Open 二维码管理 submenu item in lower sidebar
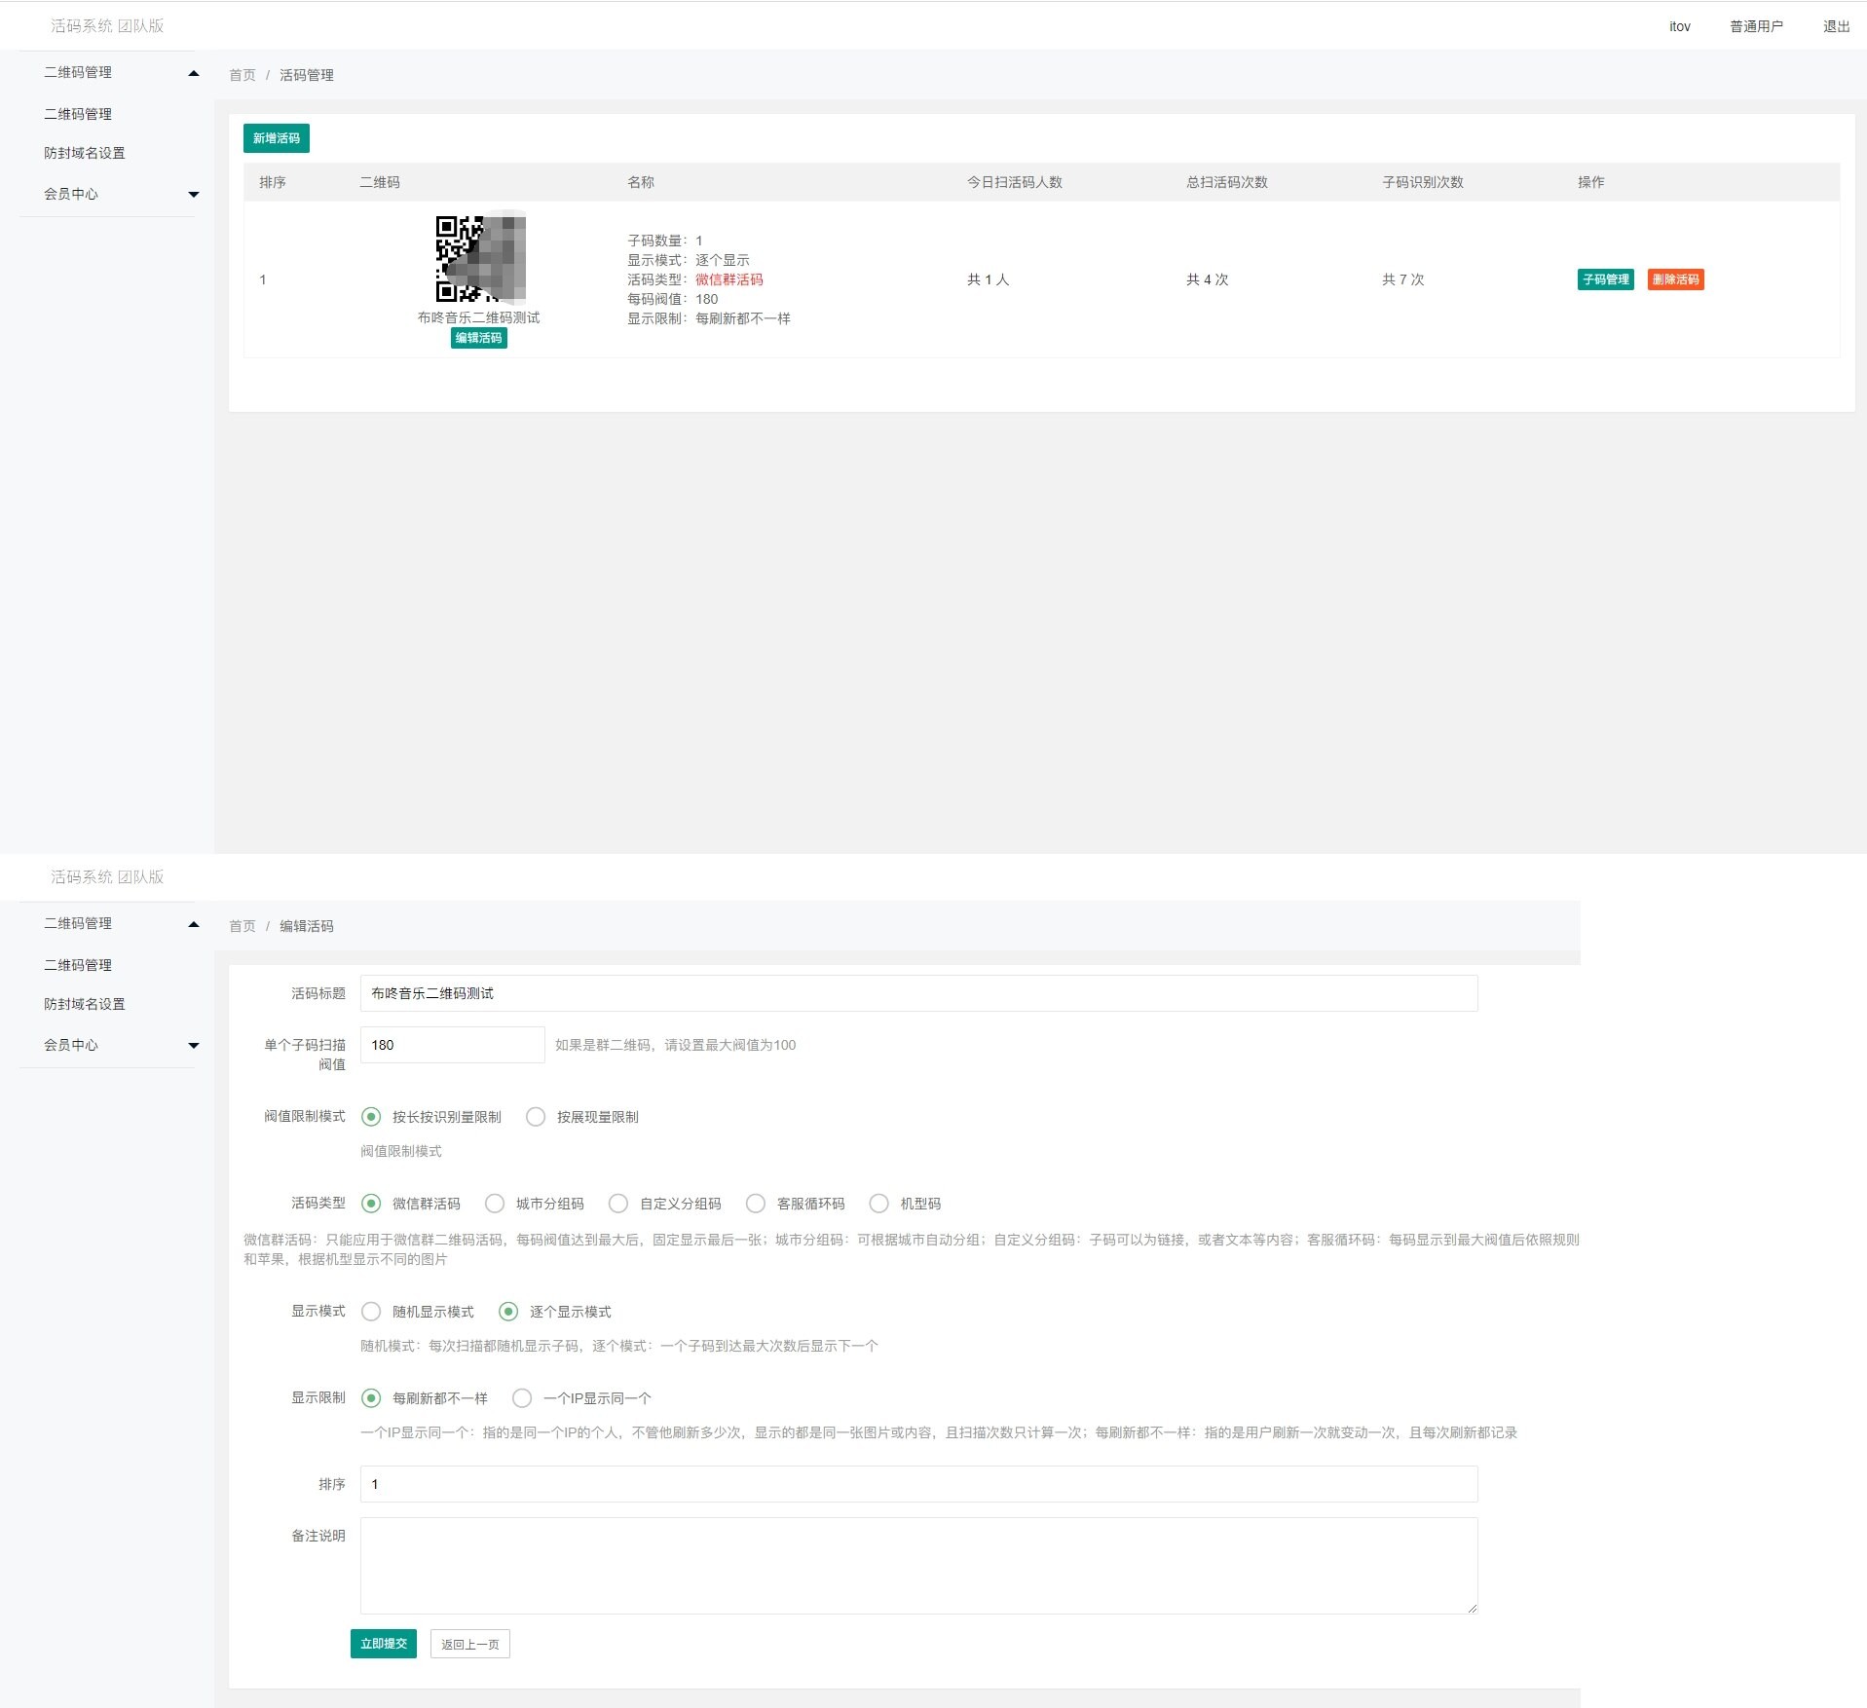 (x=78, y=965)
